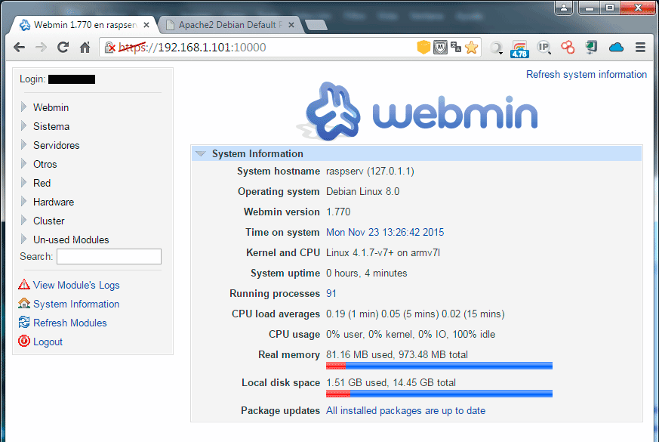Viewport: 659px width, 442px height.
Task: Click the yellow shield extension icon
Action: [423, 47]
